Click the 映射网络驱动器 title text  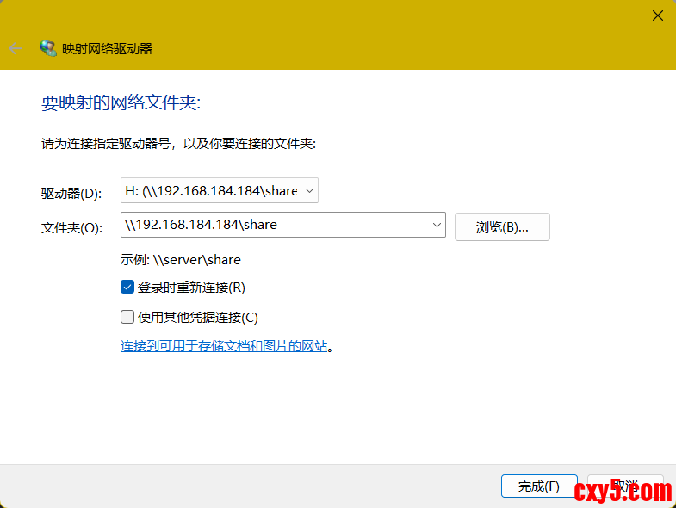click(108, 49)
